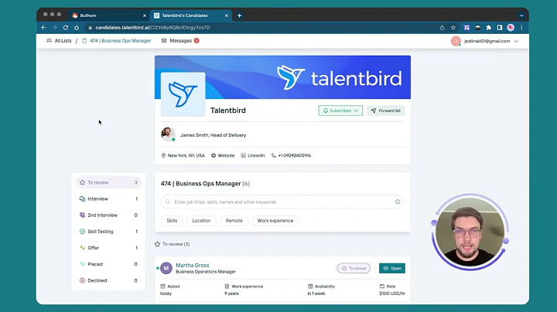The height and width of the screenshot is (312, 557).
Task: Share this page from the address bar
Action: (443, 27)
